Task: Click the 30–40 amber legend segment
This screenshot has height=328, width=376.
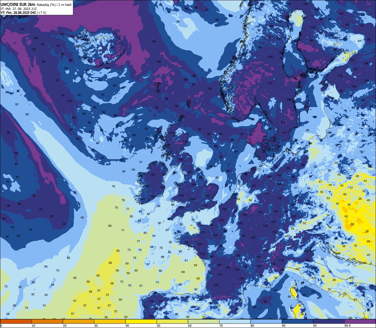Action: (110, 321)
